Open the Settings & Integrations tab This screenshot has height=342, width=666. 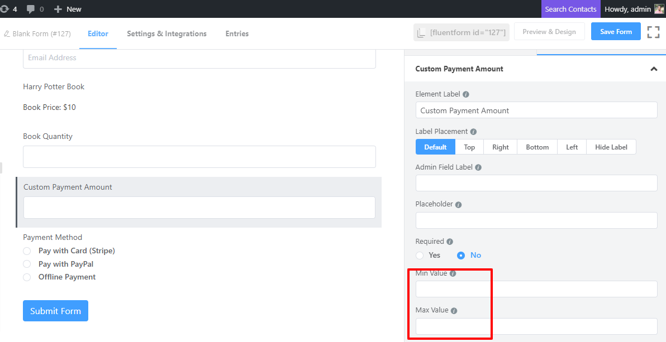[x=166, y=33]
